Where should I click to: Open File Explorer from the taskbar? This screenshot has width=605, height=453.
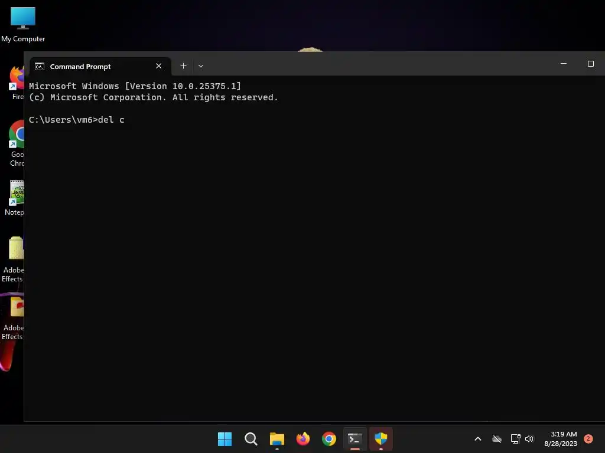click(277, 439)
